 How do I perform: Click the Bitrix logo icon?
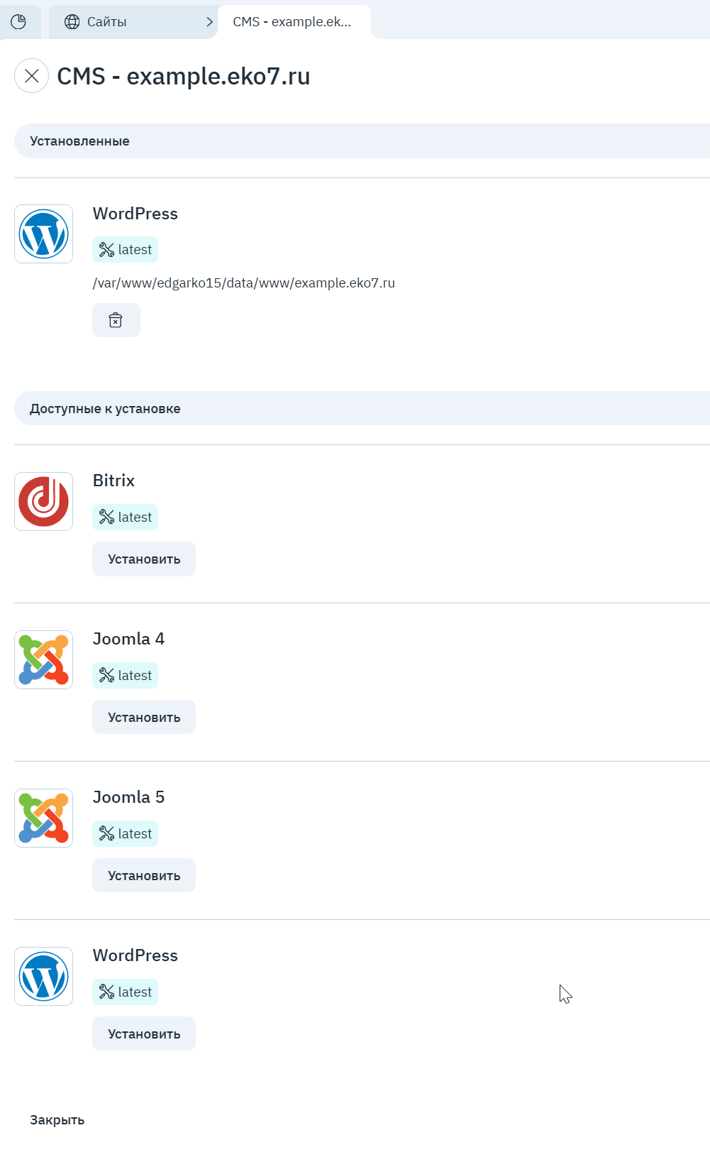pos(43,501)
